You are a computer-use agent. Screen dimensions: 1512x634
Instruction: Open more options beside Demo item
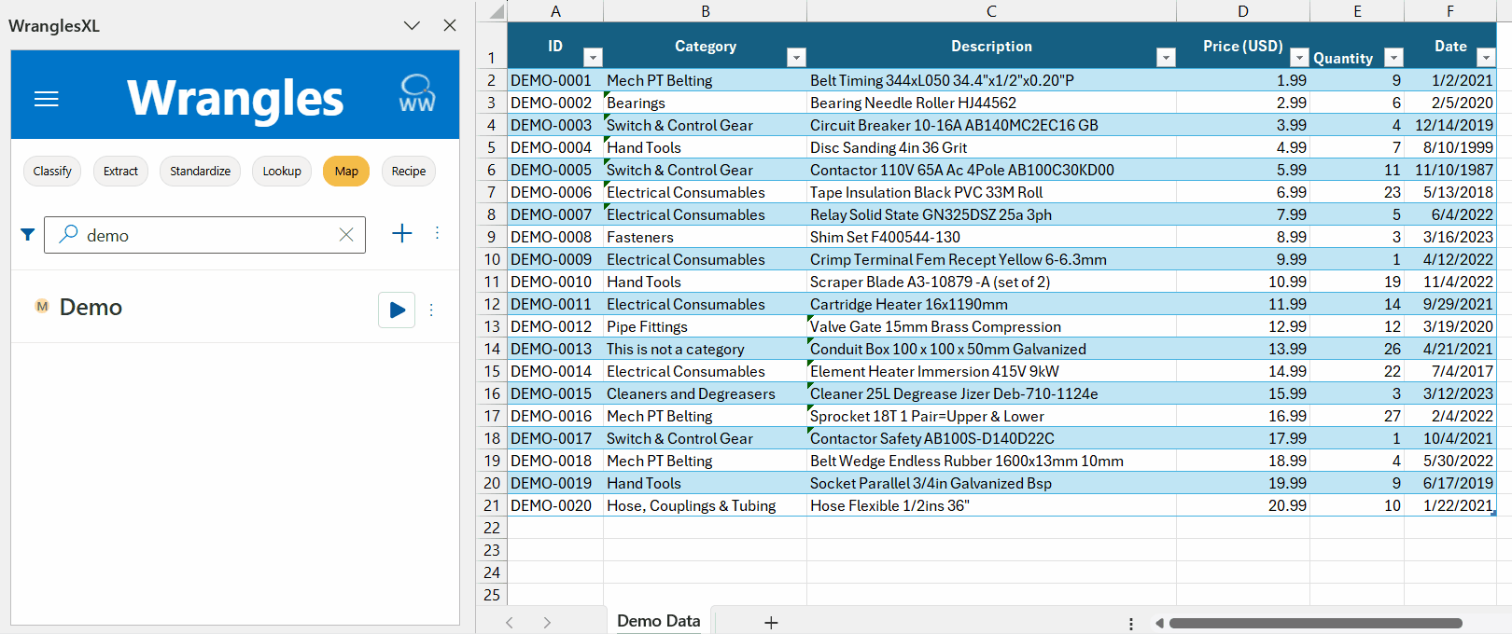tap(431, 310)
